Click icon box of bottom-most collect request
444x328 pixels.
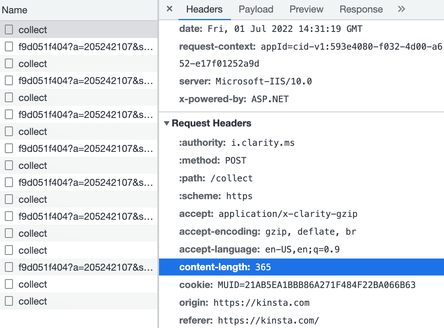pos(9,301)
